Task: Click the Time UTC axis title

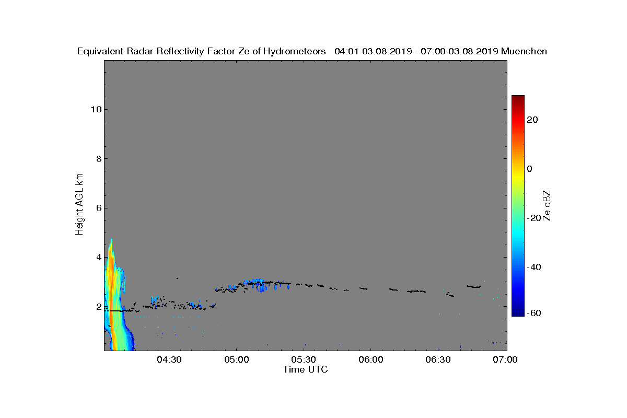Action: (x=306, y=369)
